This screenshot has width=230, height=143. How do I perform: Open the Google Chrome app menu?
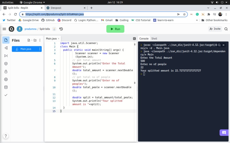pyautogui.click(x=32, y=2)
